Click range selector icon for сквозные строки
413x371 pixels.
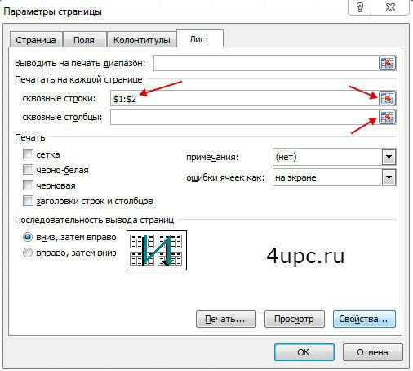click(388, 98)
